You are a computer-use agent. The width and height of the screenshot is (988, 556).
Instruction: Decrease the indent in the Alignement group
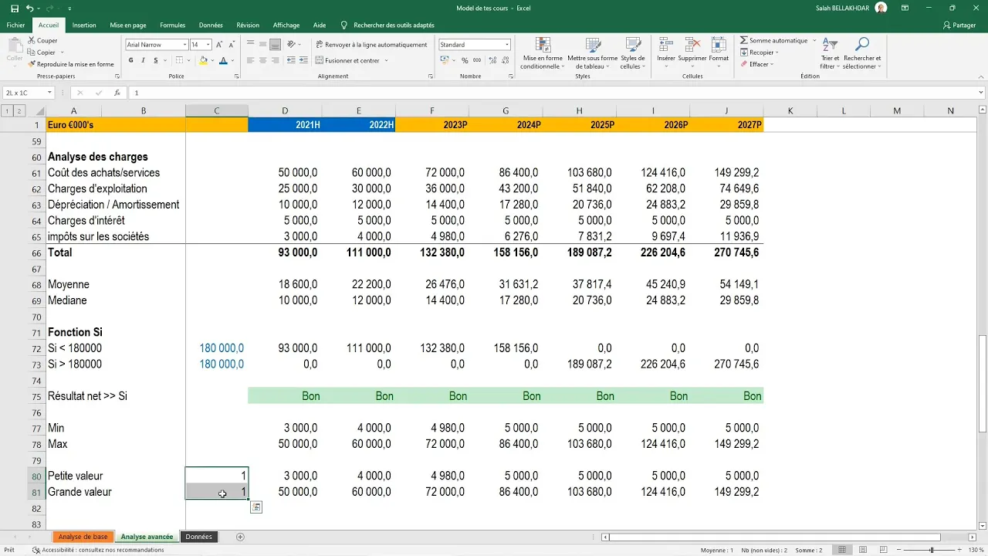(289, 60)
